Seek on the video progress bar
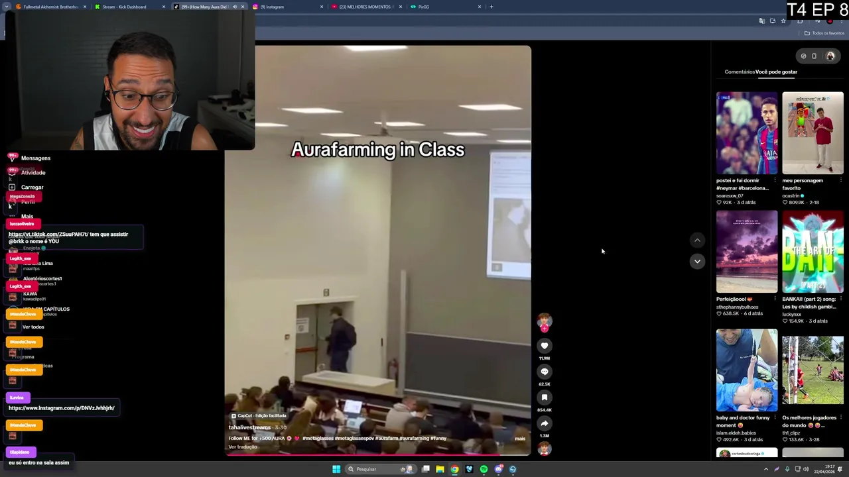Viewport: 849px width, 477px height. (379, 455)
